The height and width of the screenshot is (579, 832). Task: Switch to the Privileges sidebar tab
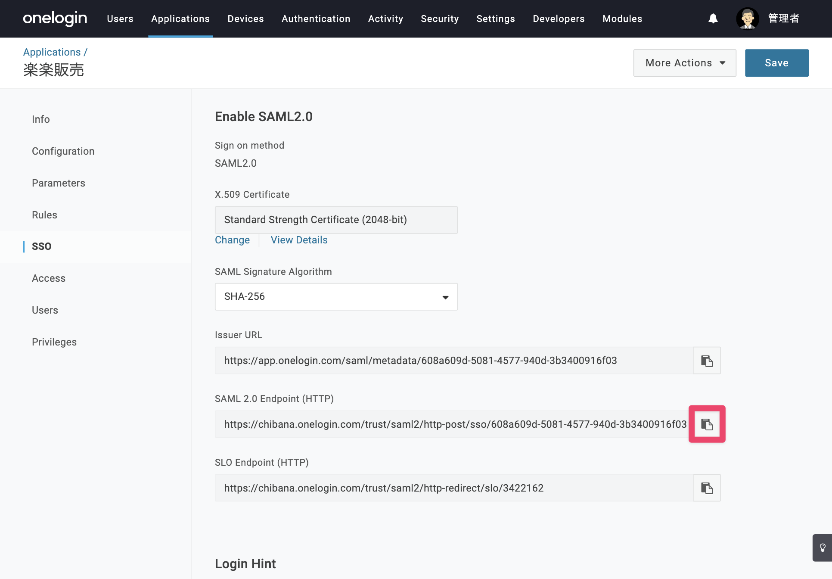54,342
